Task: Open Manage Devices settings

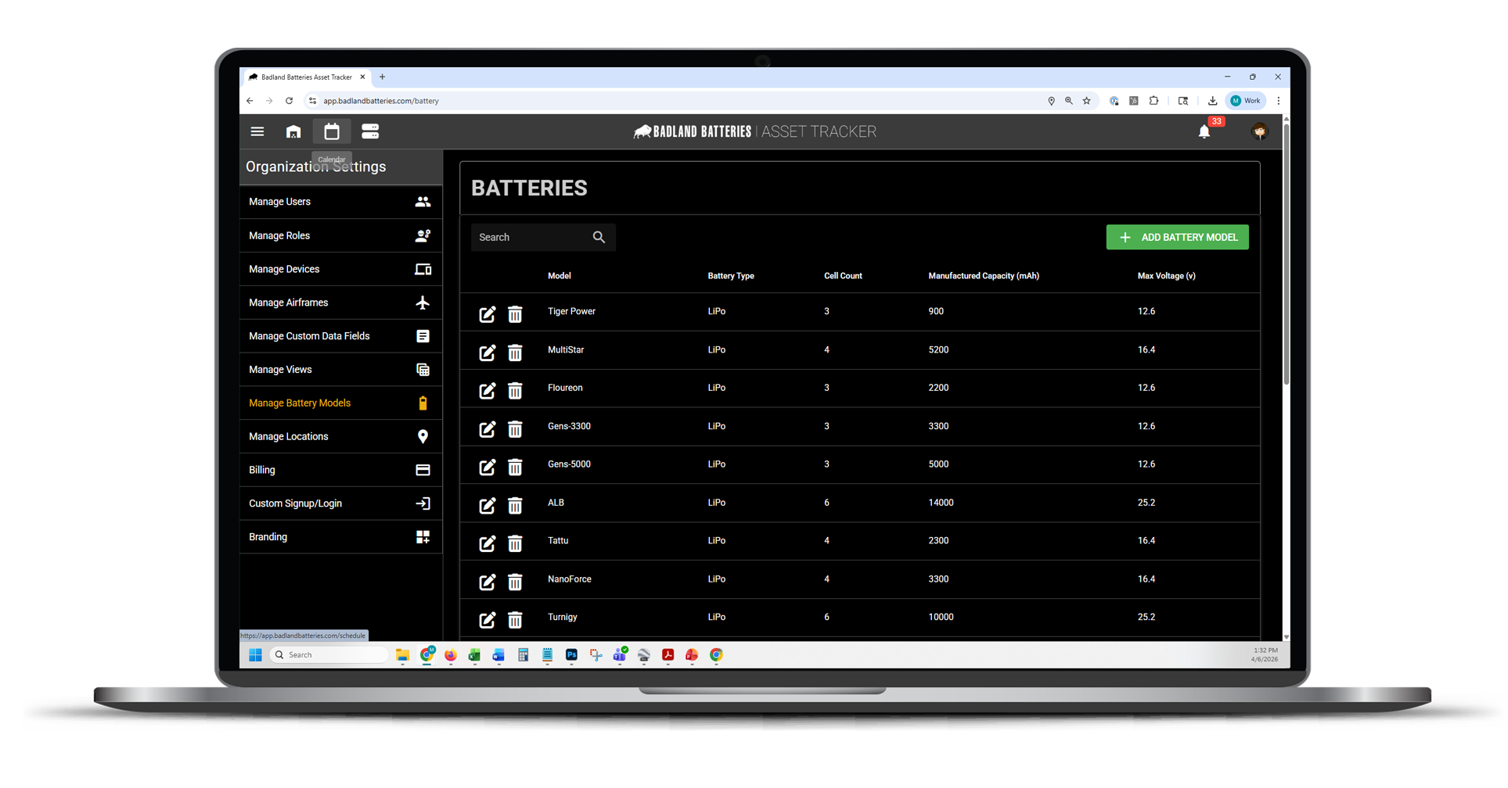Action: (x=340, y=269)
